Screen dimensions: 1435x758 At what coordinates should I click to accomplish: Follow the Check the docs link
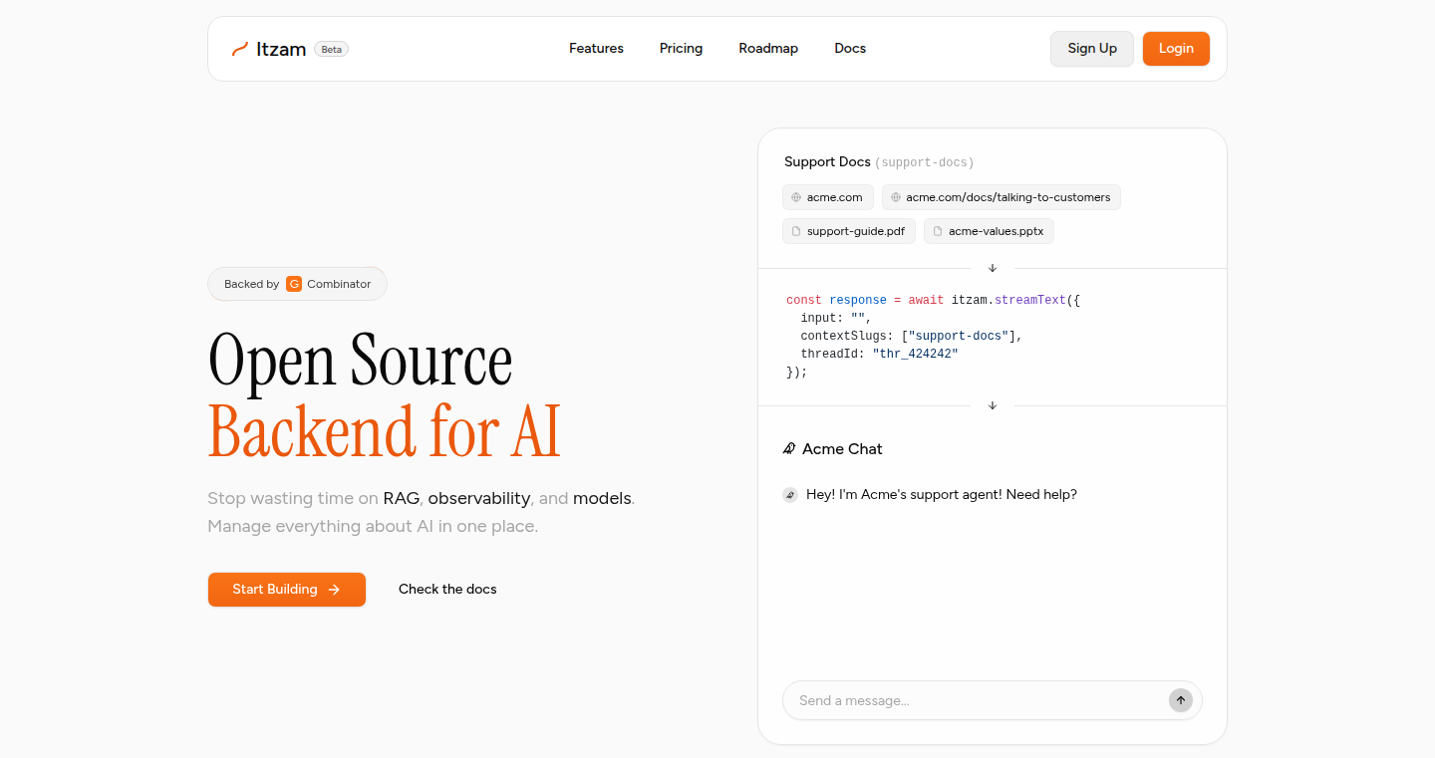[447, 590]
